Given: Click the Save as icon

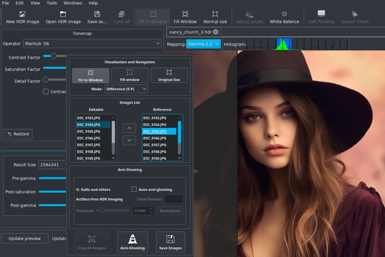Looking at the screenshot, I should 97,17.
